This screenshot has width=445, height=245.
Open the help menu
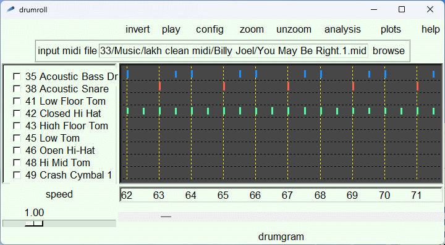[431, 30]
